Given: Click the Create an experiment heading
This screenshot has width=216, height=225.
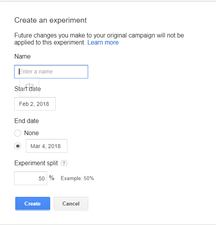Looking at the screenshot, I should (x=51, y=20).
